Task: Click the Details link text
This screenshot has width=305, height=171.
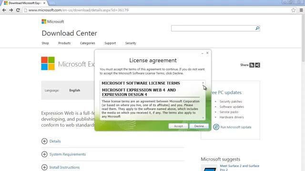Action: tap(55, 141)
